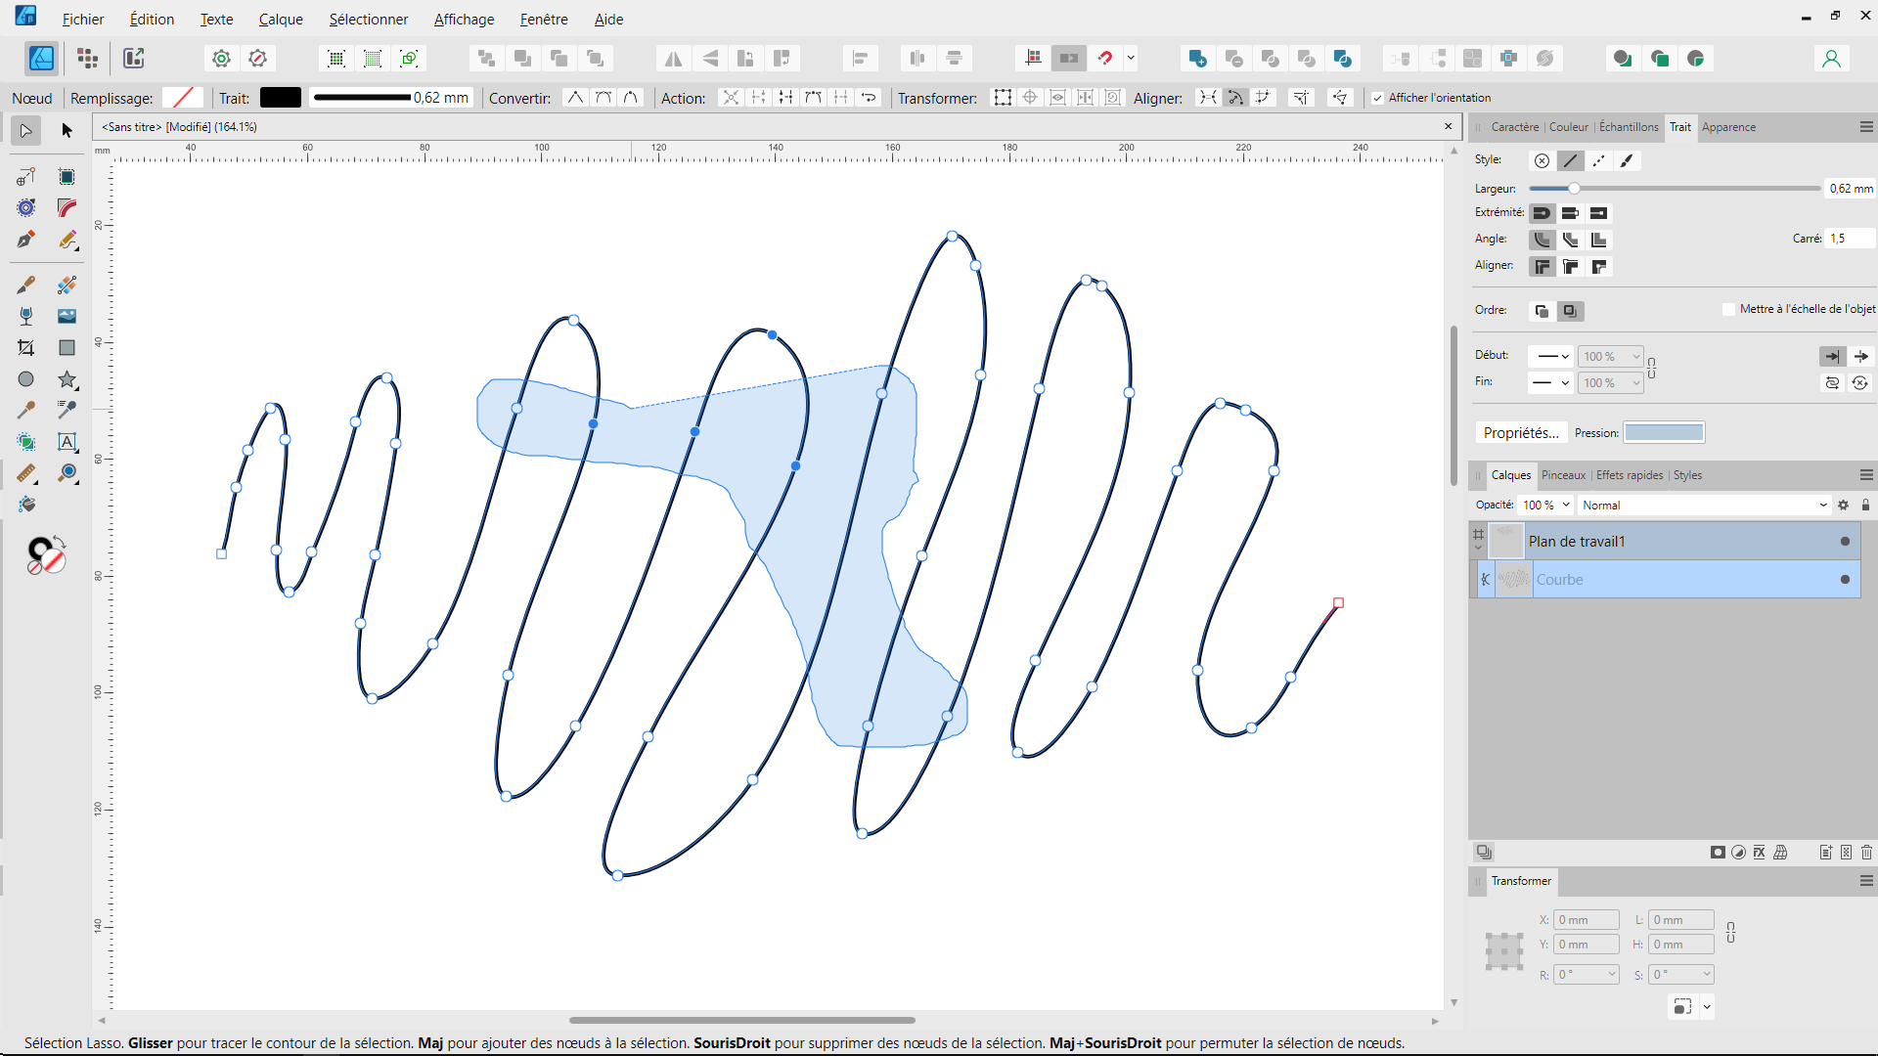
Task: Choose the Star shape tool
Action: pyautogui.click(x=67, y=379)
